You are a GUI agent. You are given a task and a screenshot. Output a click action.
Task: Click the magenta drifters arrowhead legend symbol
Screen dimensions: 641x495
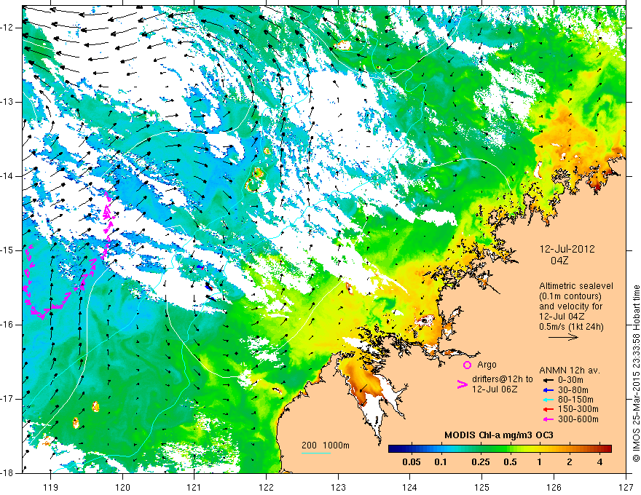pyautogui.click(x=462, y=384)
